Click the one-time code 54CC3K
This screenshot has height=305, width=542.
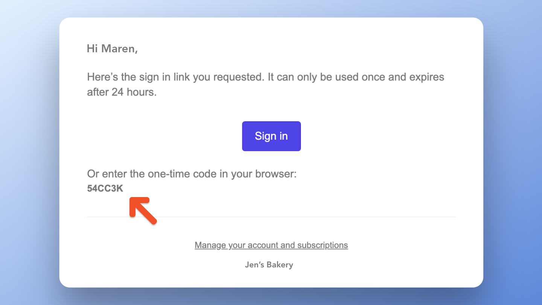point(105,189)
